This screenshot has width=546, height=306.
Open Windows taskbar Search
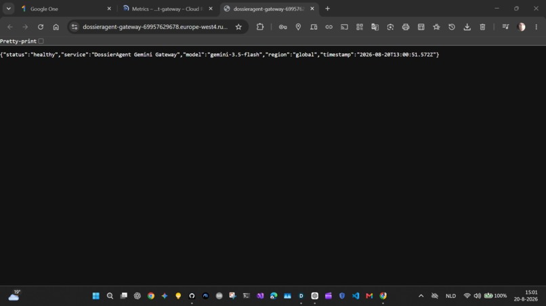[110, 296]
